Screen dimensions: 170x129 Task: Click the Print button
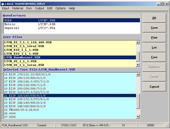[154, 38]
